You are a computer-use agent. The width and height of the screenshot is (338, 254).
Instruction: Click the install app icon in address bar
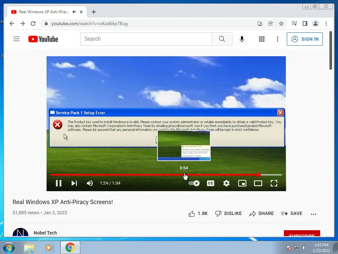pyautogui.click(x=260, y=23)
